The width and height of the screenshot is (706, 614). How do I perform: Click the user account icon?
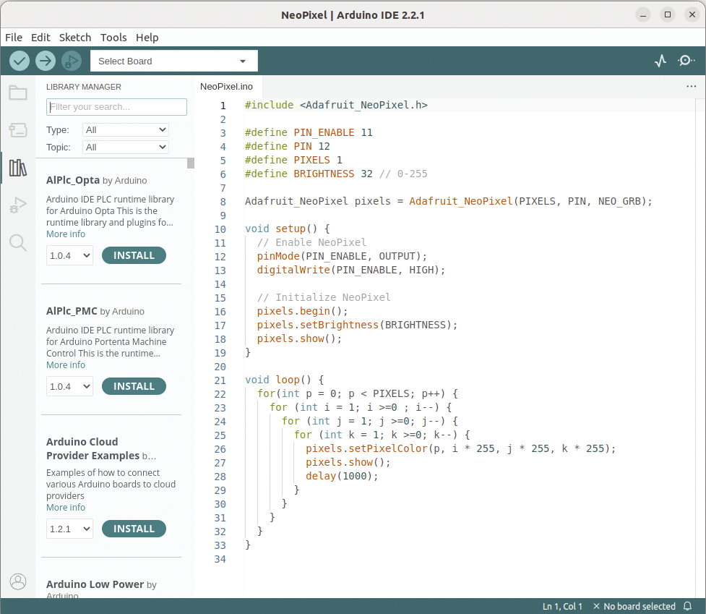[18, 581]
